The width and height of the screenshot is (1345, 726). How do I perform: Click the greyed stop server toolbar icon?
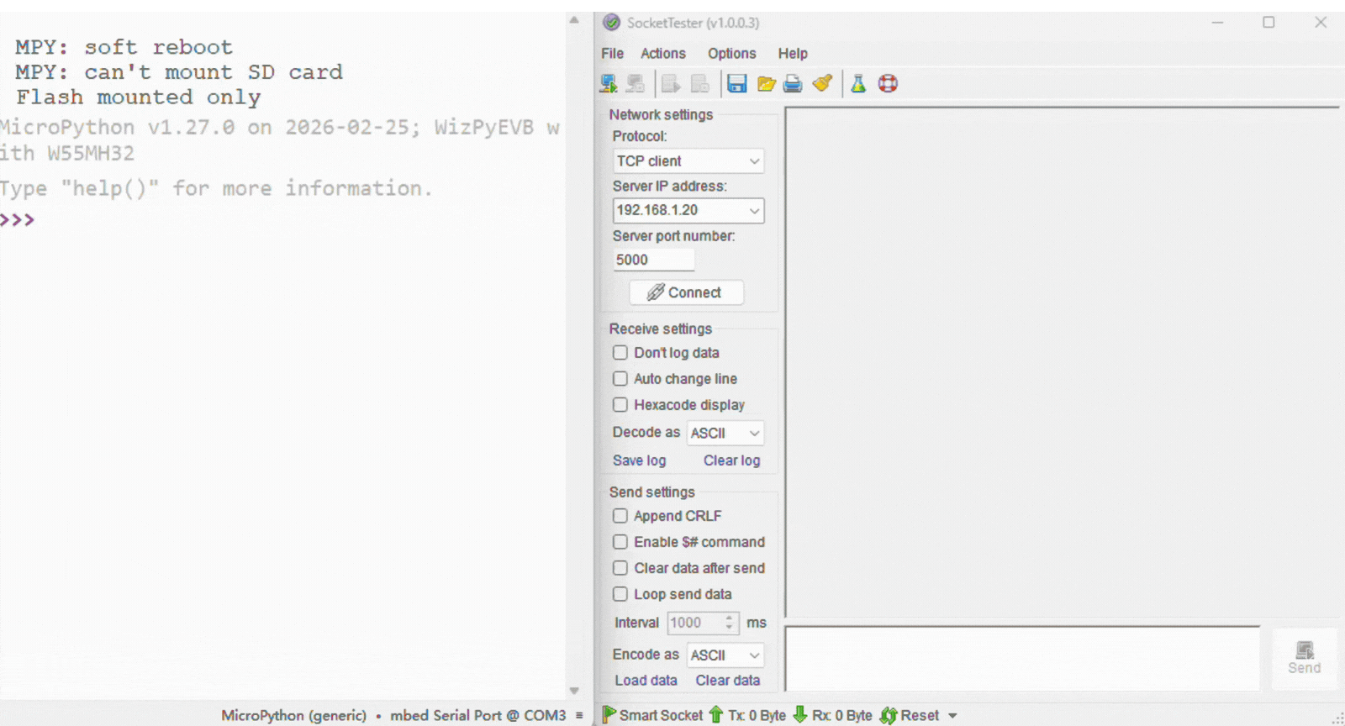699,83
